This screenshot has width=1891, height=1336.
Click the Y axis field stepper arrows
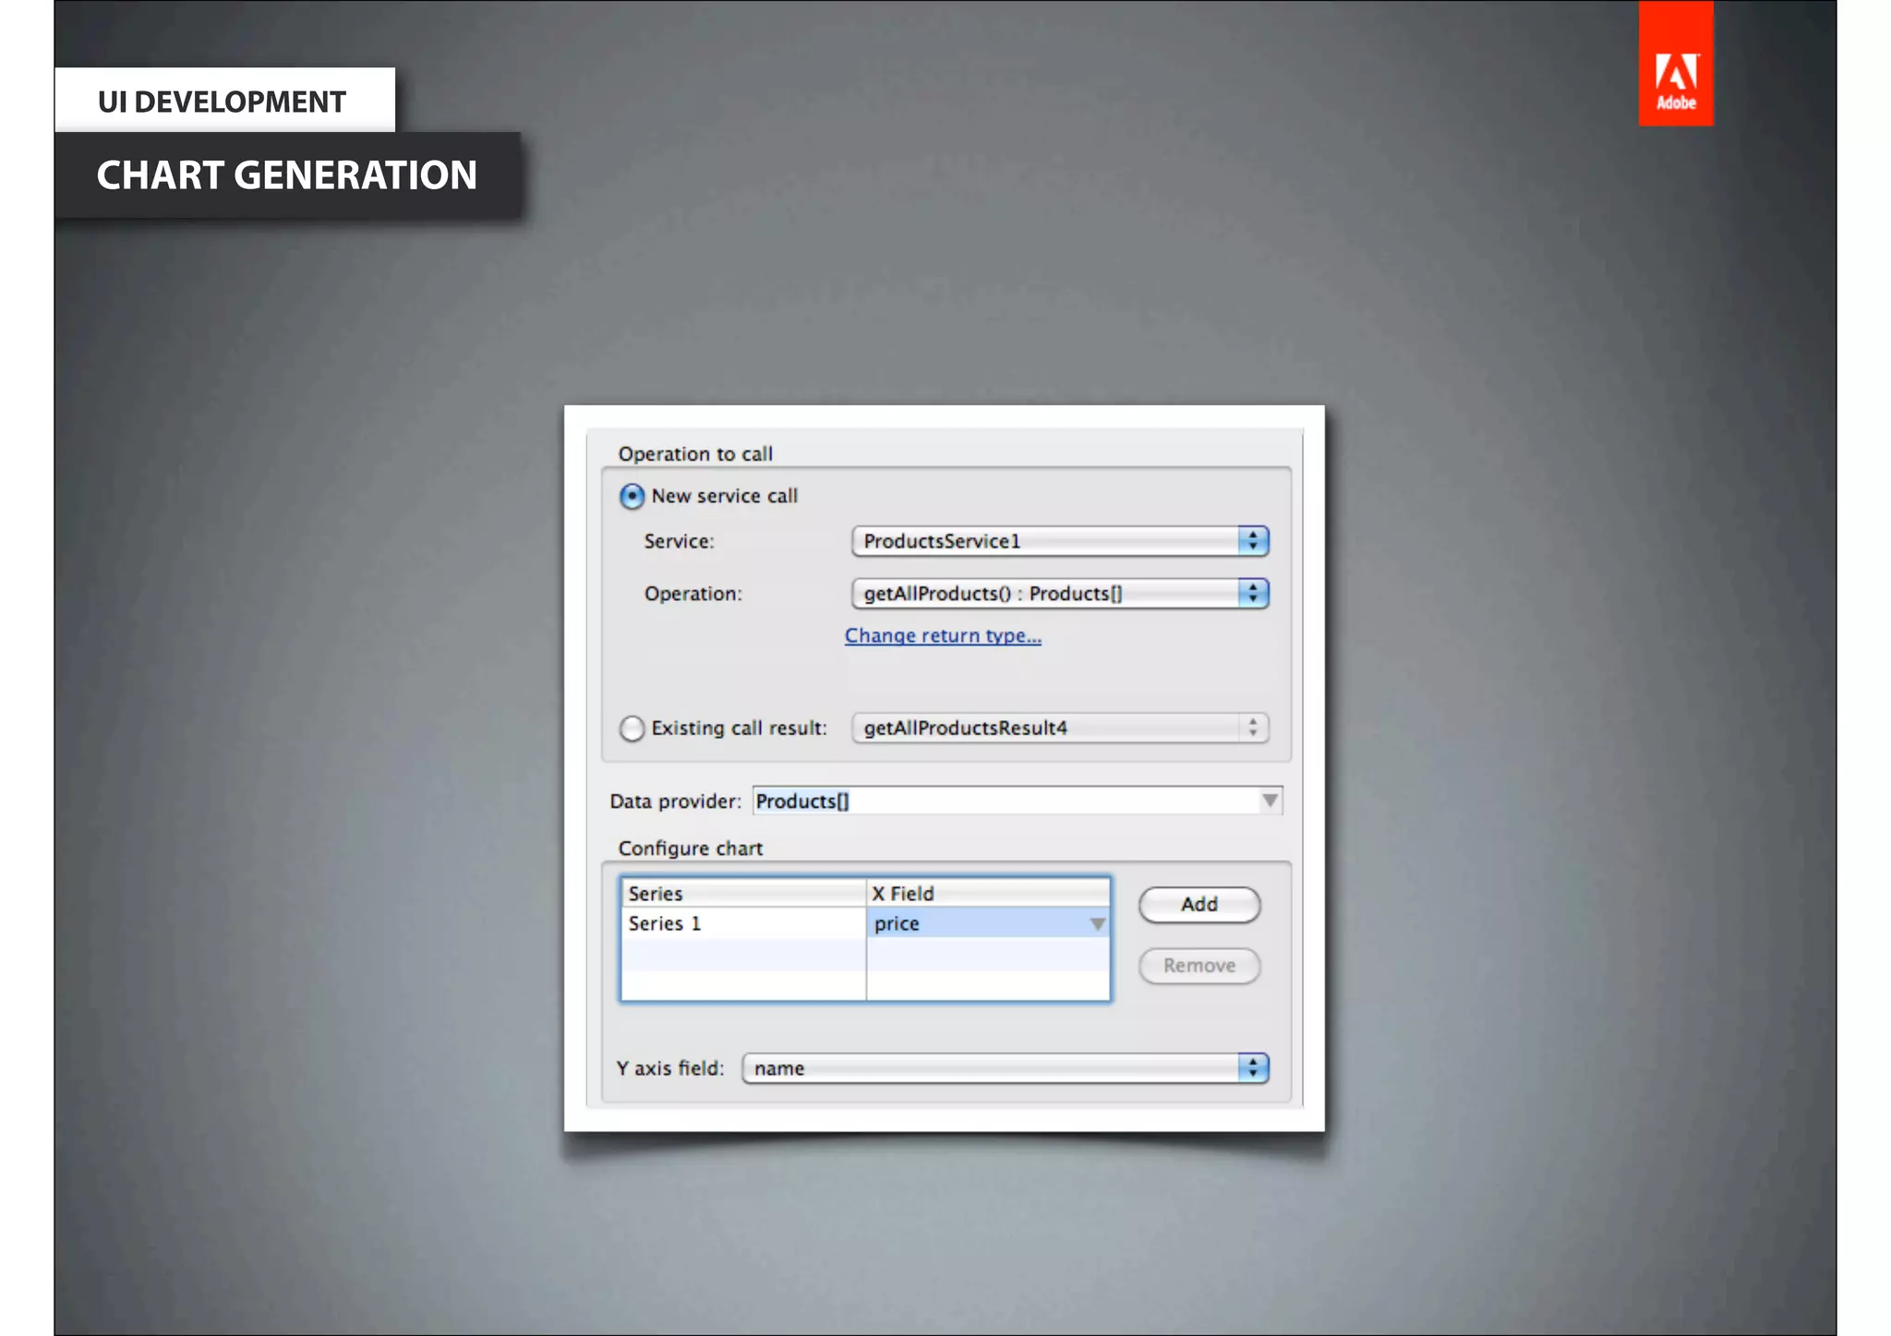coord(1253,1069)
